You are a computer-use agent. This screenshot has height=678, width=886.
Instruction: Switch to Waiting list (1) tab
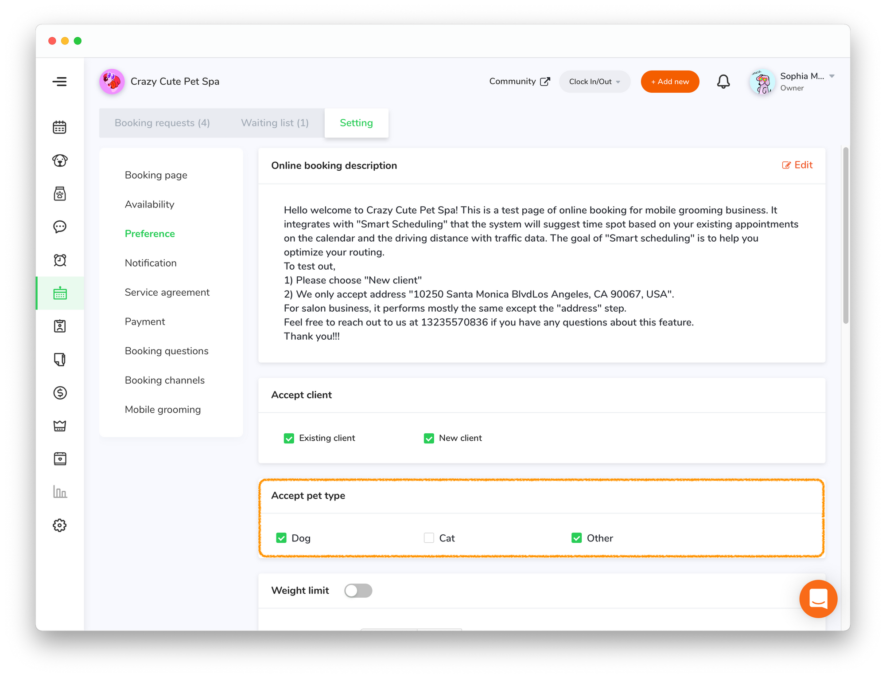275,123
